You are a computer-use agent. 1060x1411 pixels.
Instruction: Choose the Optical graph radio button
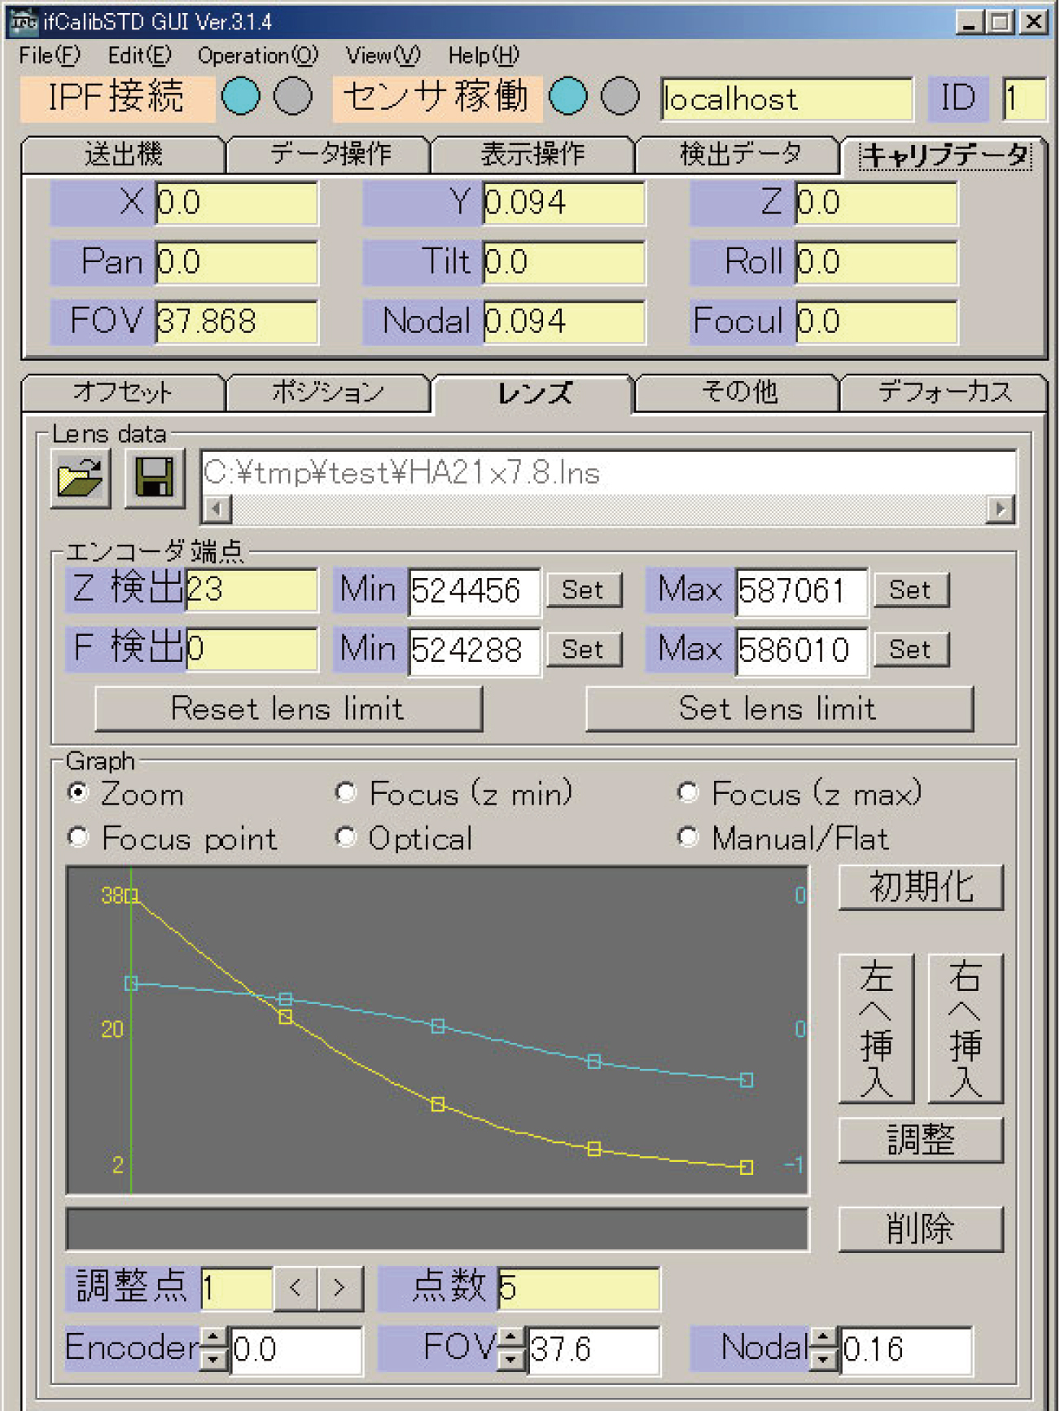(x=346, y=838)
